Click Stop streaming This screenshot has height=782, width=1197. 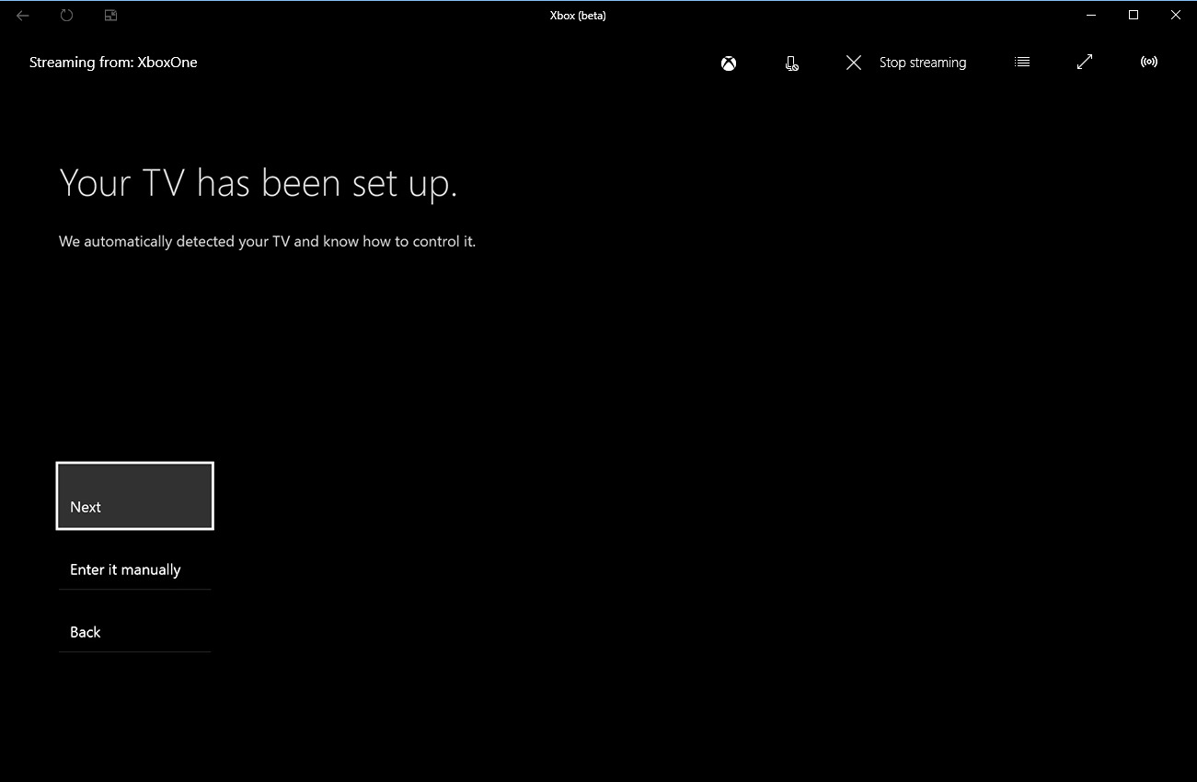click(x=922, y=63)
